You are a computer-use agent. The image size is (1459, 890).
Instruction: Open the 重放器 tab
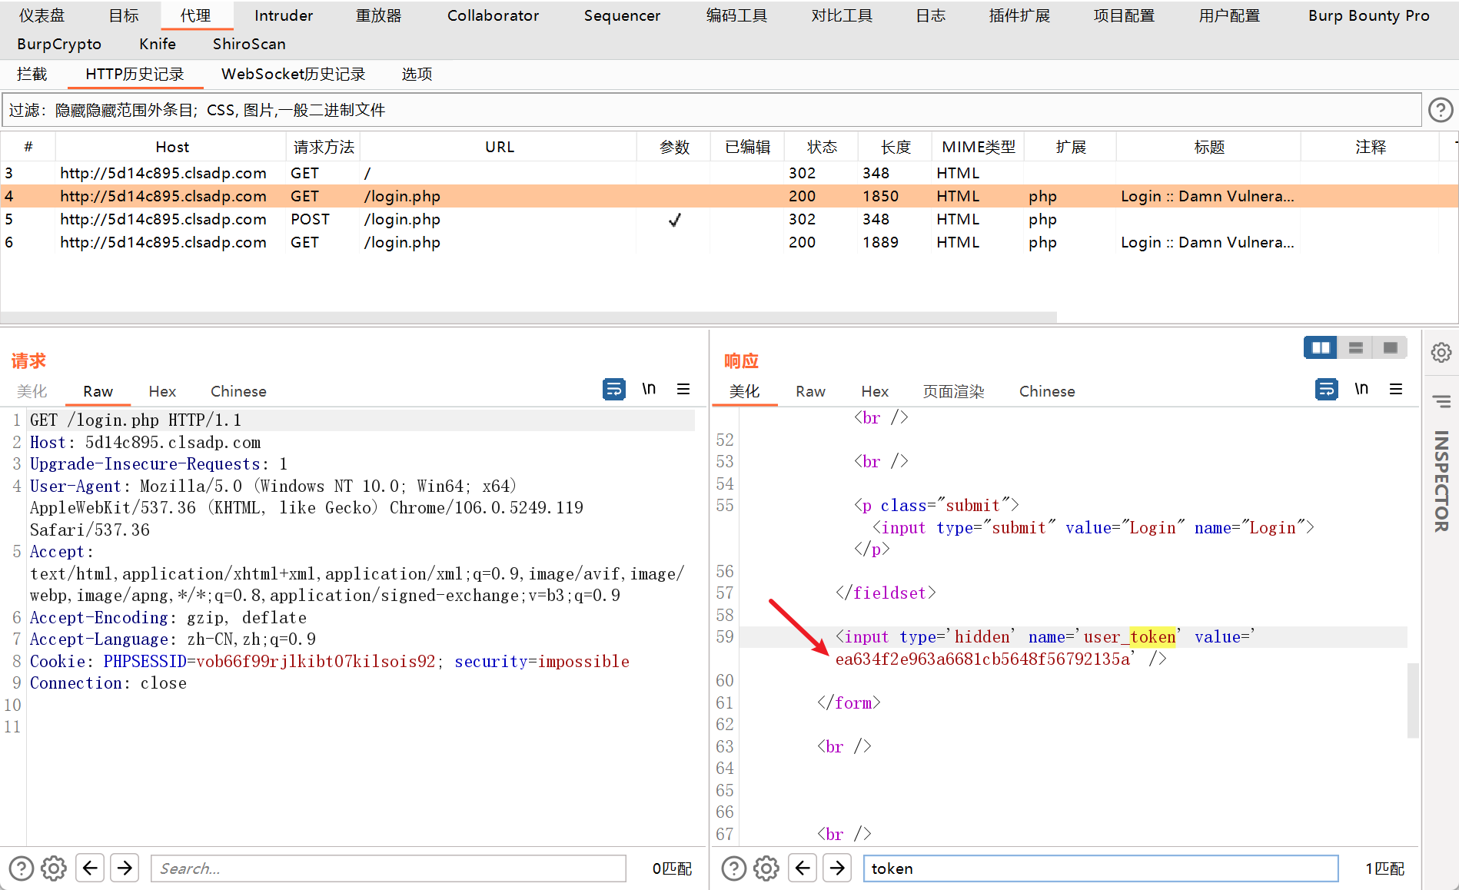click(379, 15)
